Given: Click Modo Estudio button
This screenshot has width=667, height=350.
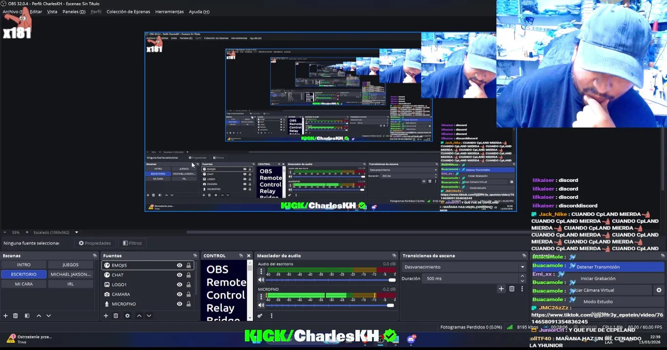Looking at the screenshot, I should coord(598,302).
